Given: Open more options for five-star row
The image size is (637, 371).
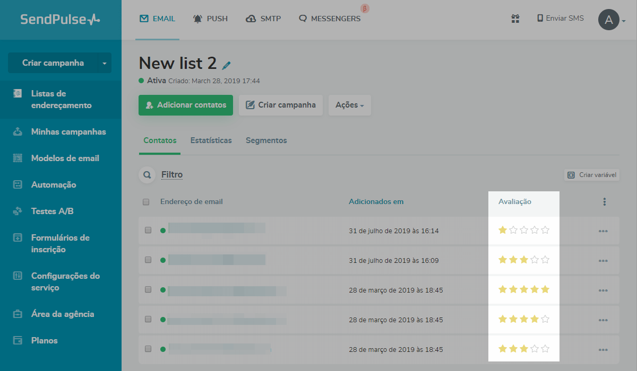Looking at the screenshot, I should [603, 290].
